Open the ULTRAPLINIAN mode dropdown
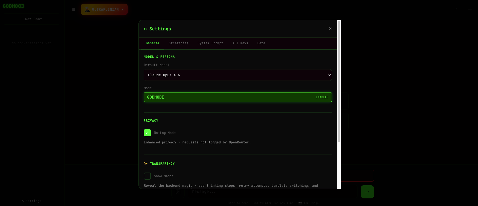This screenshot has height=206, width=478. (104, 9)
